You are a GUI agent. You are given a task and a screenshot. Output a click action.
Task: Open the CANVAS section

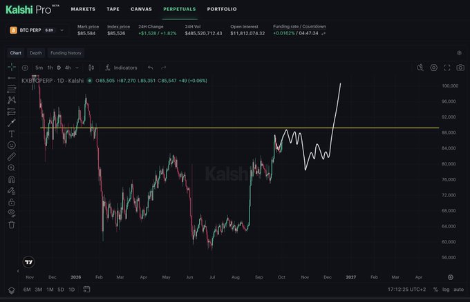[141, 9]
